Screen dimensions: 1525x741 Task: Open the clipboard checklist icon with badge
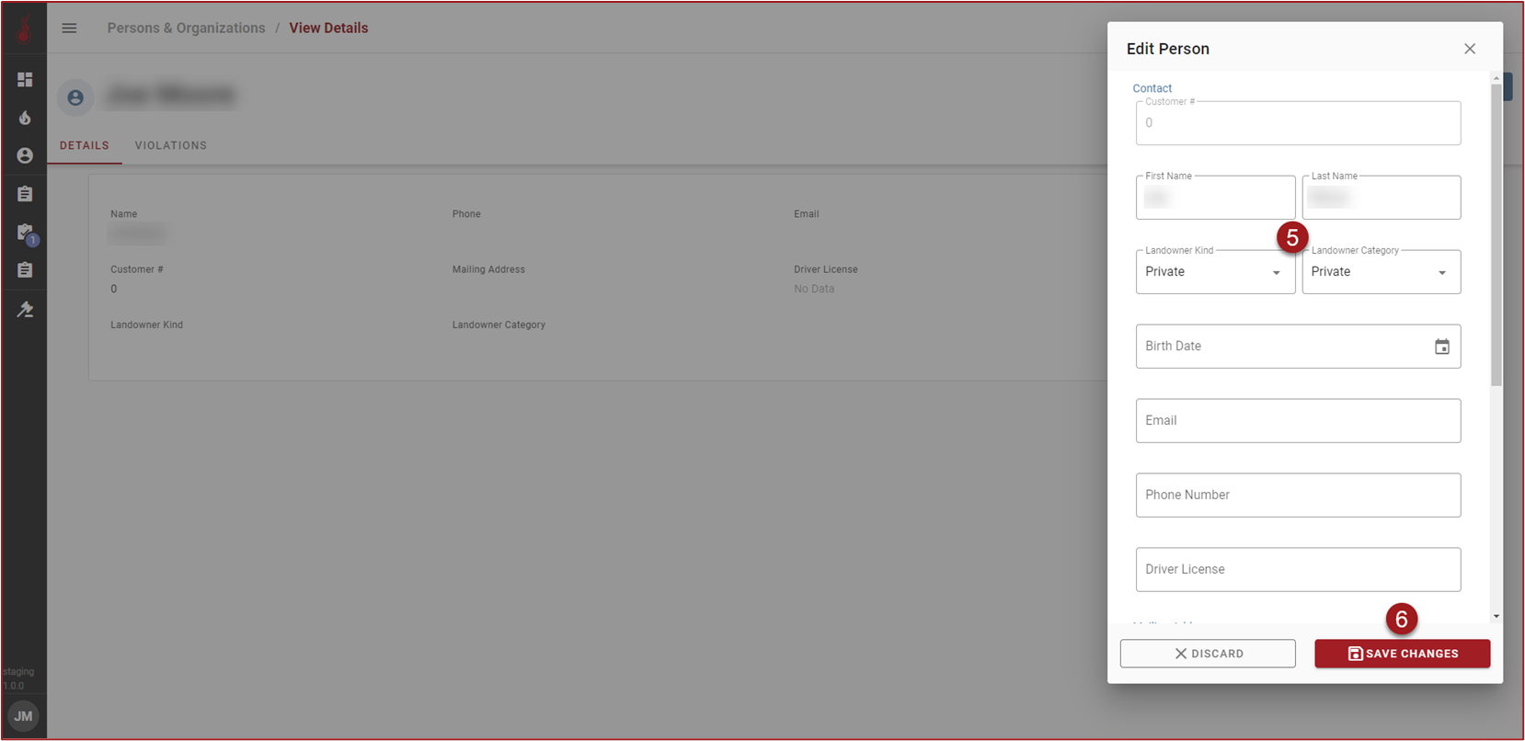[25, 233]
